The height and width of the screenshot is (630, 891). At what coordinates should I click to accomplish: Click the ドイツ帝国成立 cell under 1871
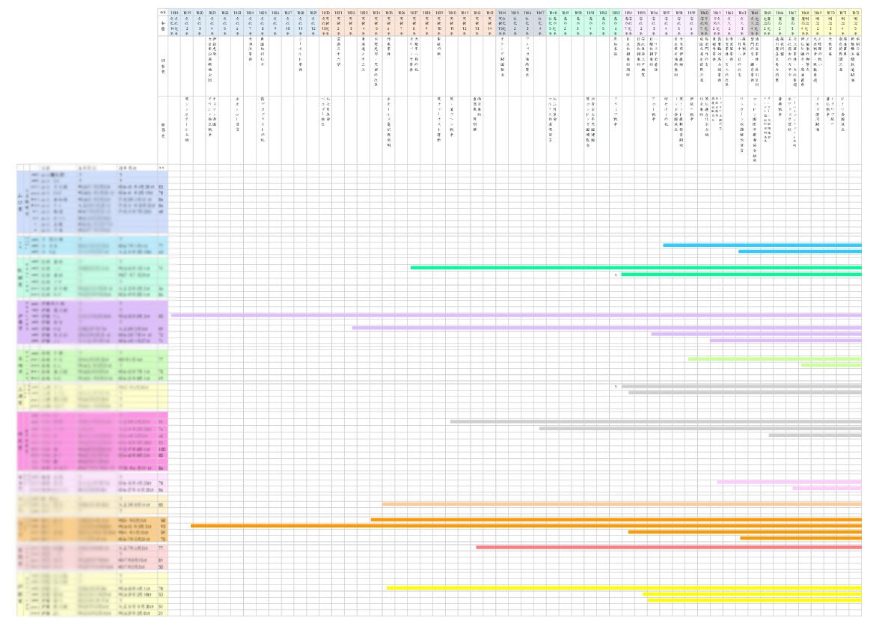(x=842, y=130)
